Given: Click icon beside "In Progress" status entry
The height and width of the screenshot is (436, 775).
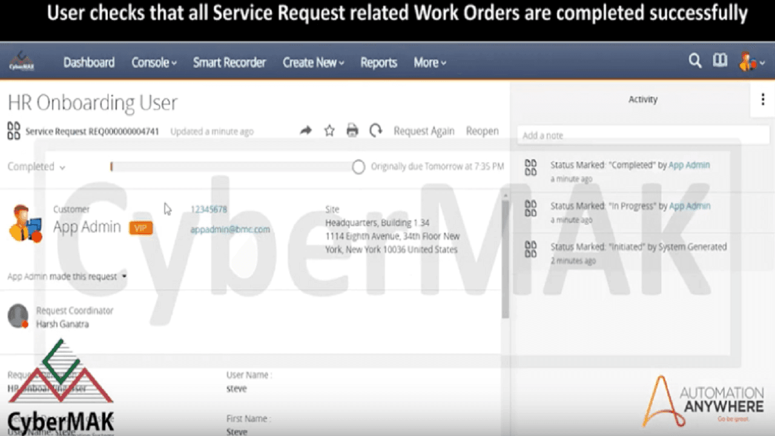Looking at the screenshot, I should 530,208.
